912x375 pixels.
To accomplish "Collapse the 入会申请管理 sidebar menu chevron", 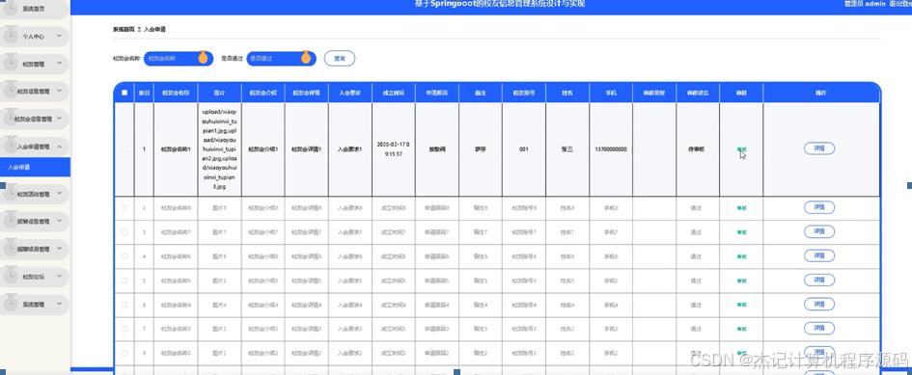I will [x=59, y=147].
